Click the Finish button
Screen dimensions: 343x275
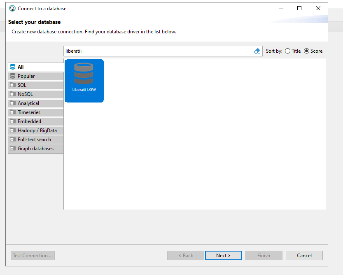tap(264, 256)
